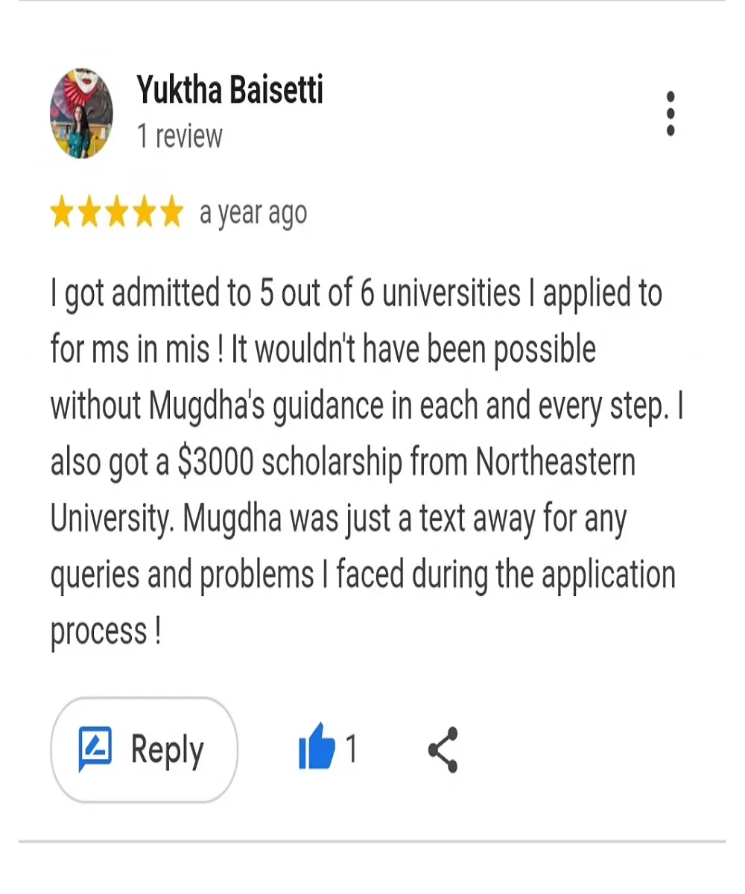Click the first yellow rating star
The image size is (745, 894).
pyautogui.click(x=62, y=213)
